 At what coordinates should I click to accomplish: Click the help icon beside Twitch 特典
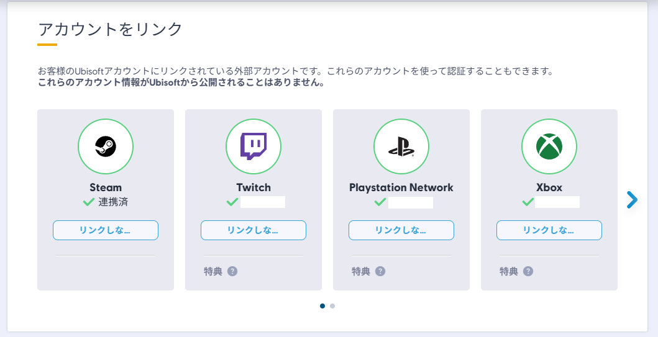point(232,271)
